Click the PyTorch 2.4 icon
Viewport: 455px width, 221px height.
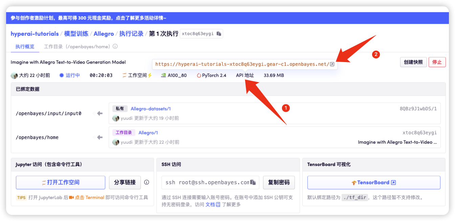199,75
